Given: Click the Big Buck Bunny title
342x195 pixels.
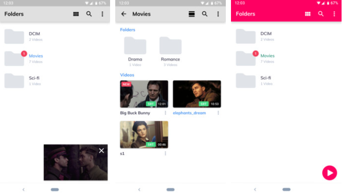Looking at the screenshot, I should (x=135, y=113).
